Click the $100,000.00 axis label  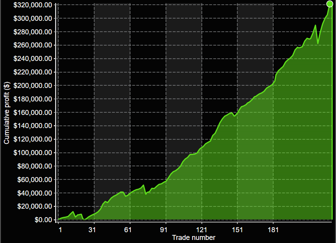pyautogui.click(x=33, y=153)
